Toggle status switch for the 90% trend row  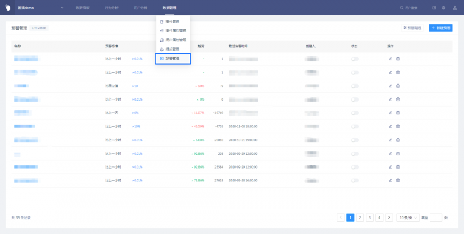pos(355,86)
